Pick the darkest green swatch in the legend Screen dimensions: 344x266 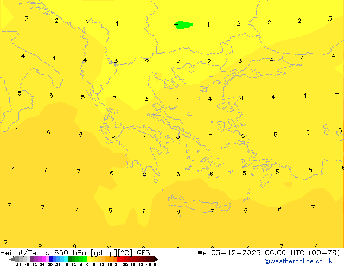(x=70, y=259)
